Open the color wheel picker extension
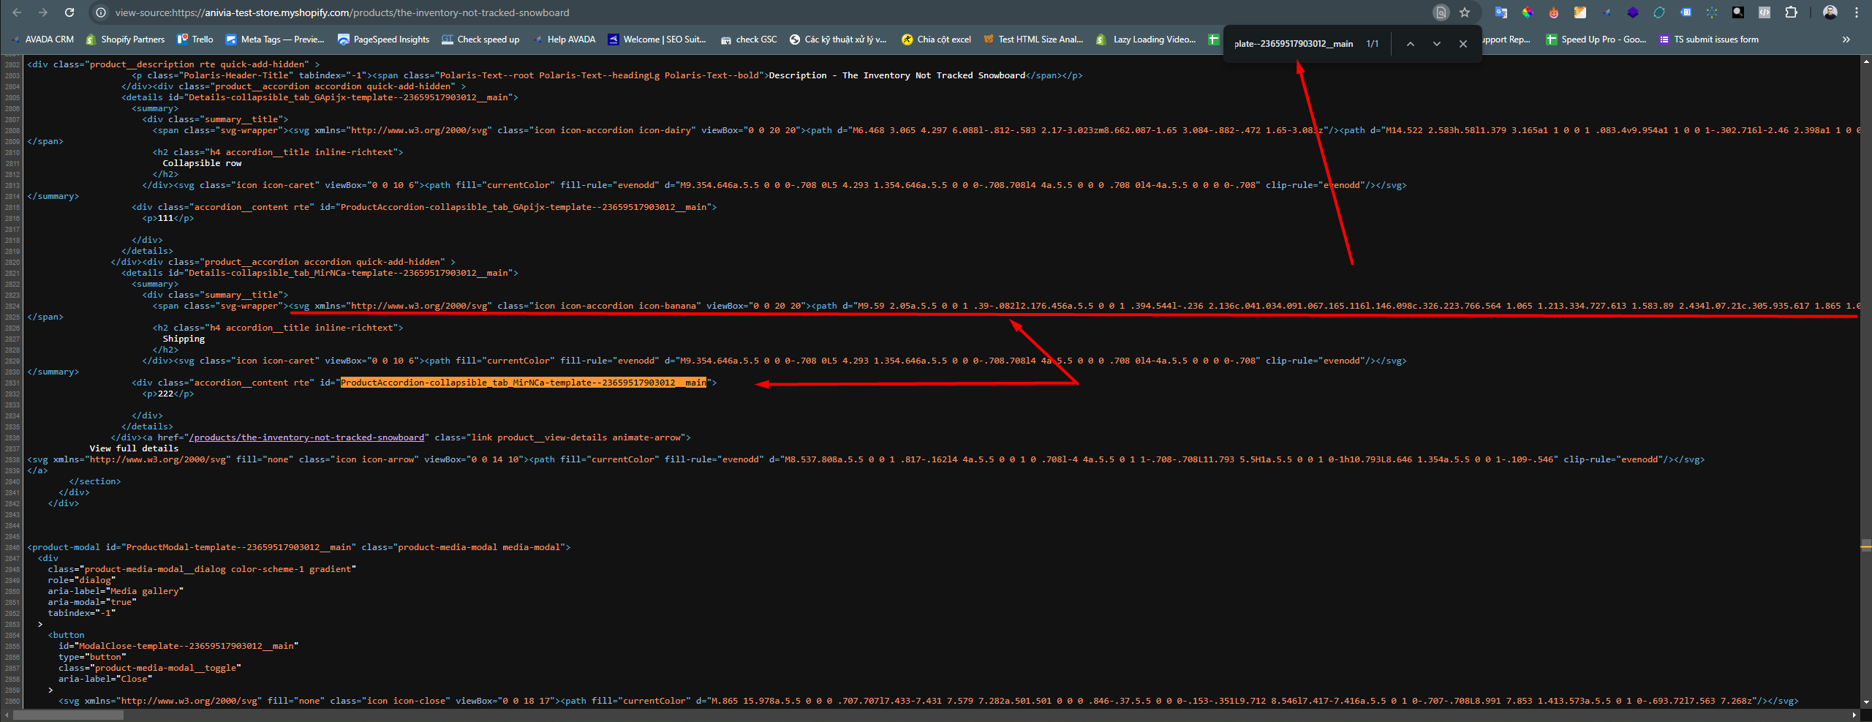This screenshot has width=1872, height=722. coord(1528,12)
